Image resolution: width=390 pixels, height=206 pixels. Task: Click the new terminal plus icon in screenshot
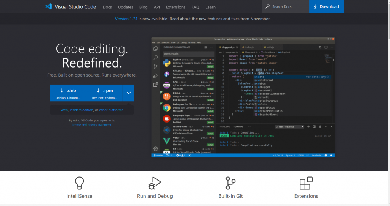click(308, 127)
